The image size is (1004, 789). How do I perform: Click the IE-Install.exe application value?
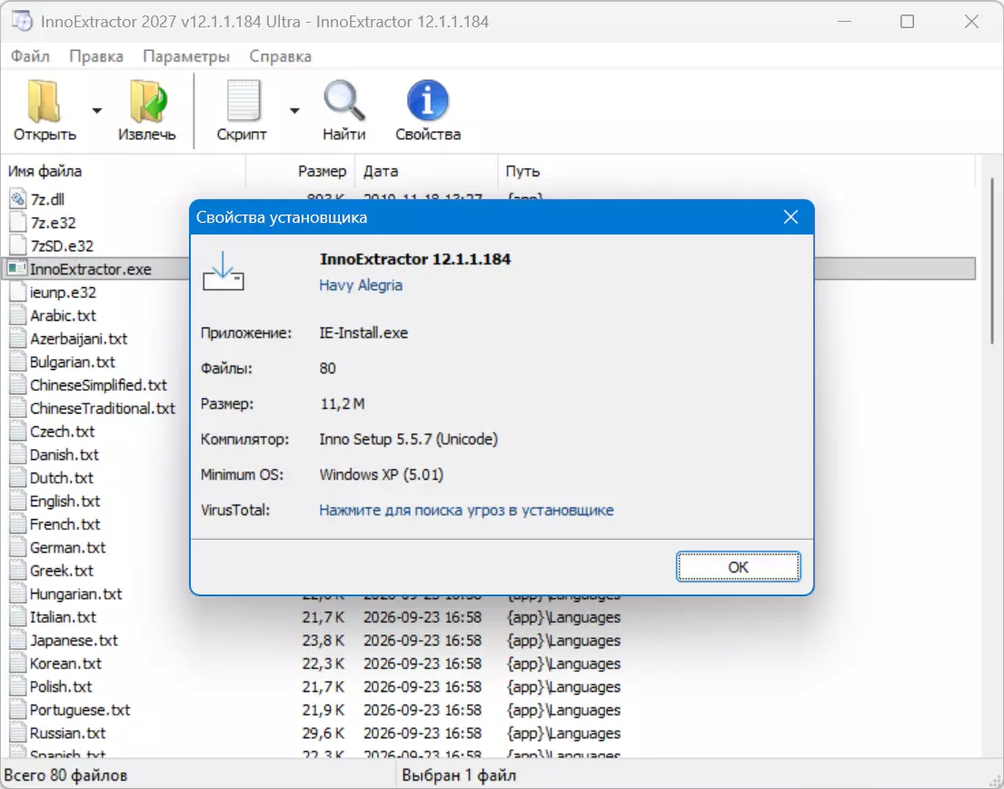363,333
